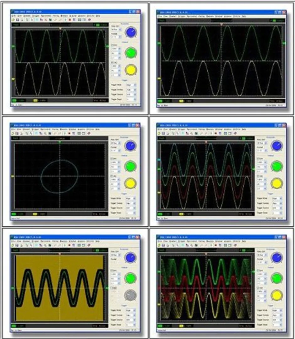The width and height of the screenshot is (295, 339).
Task: Click the gray disabled CH2 knob in yellow-background window
Action: point(130,295)
